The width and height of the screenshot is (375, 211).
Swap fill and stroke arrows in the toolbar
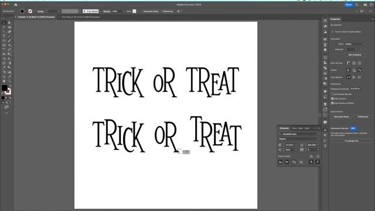tap(10, 86)
